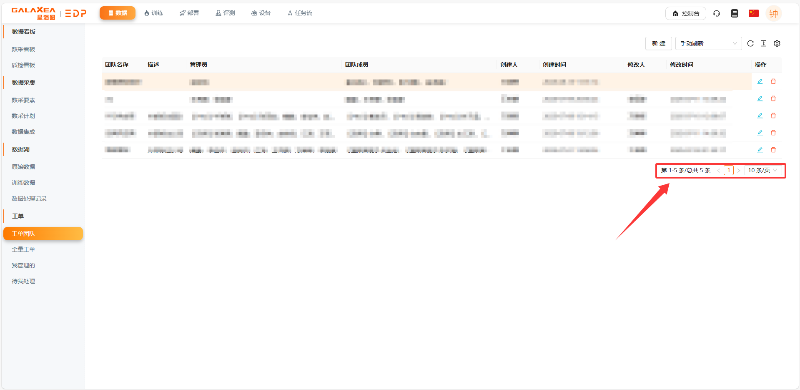The image size is (800, 390).
Task: Switch language via the China flag icon
Action: pyautogui.click(x=753, y=13)
